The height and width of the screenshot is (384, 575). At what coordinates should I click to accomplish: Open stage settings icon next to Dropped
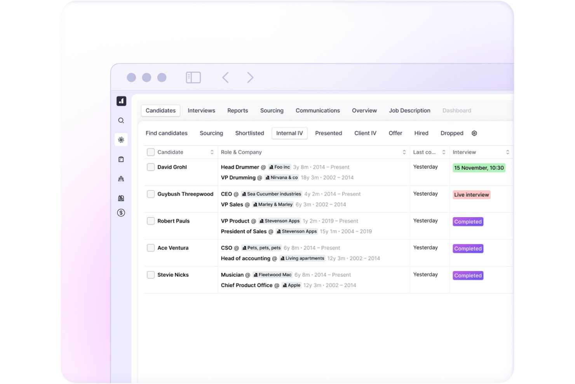click(x=474, y=133)
